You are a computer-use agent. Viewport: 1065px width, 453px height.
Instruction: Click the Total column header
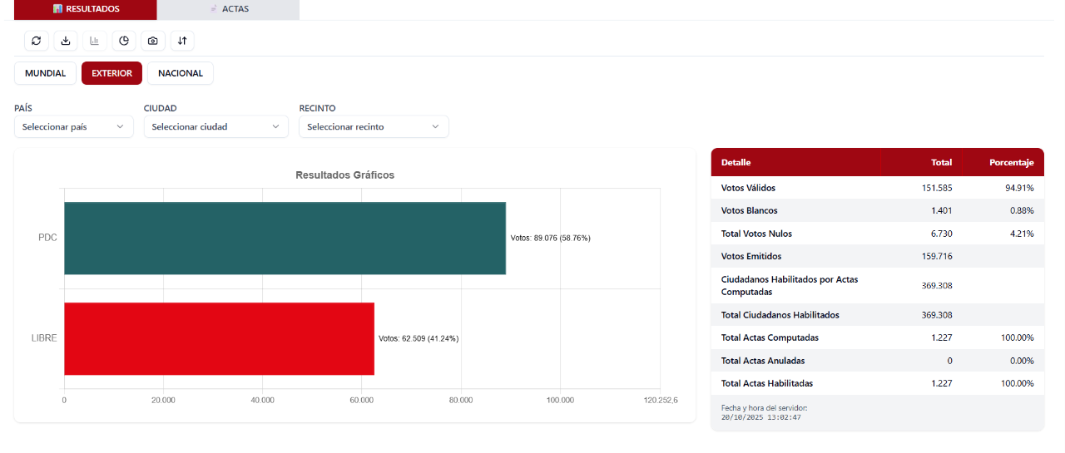coord(941,162)
